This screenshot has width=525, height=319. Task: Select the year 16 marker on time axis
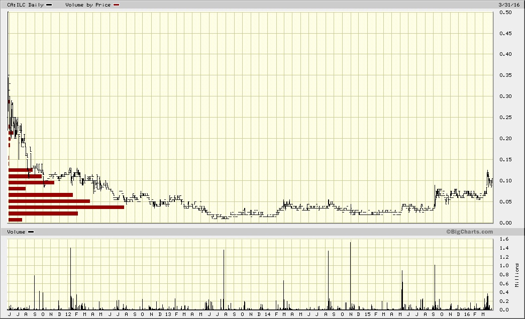click(467, 314)
